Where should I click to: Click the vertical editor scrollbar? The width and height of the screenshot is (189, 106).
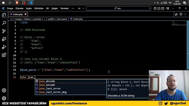188,45
